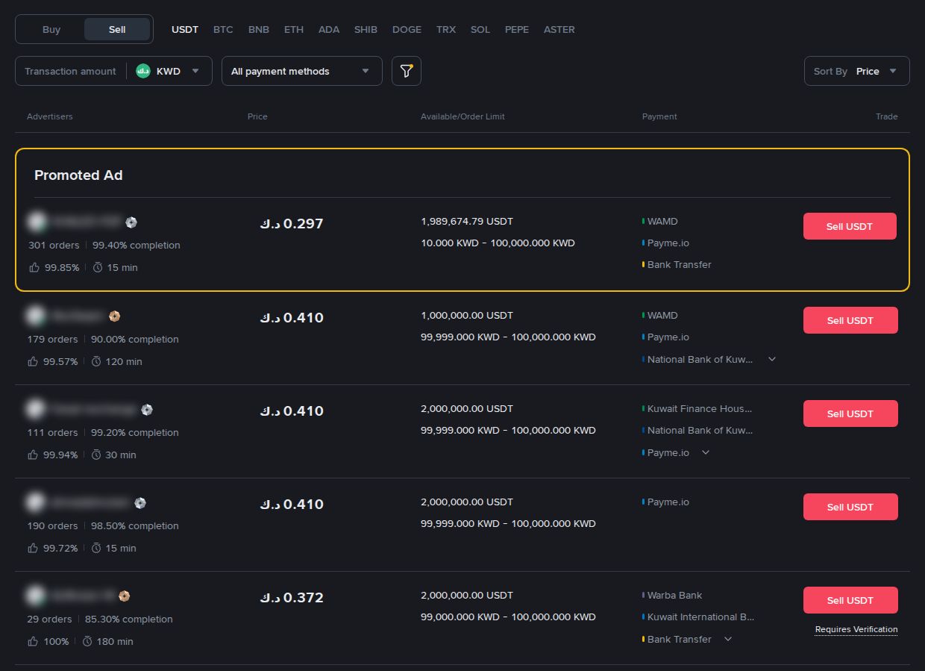Click WAMD payment in the Promoted Ad
Screen dimensions: 925x671
pos(662,221)
